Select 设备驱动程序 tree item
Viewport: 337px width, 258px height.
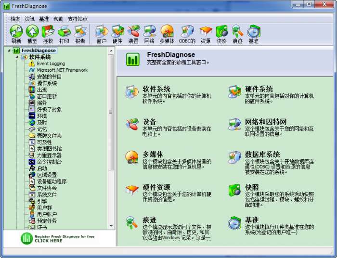(52, 181)
